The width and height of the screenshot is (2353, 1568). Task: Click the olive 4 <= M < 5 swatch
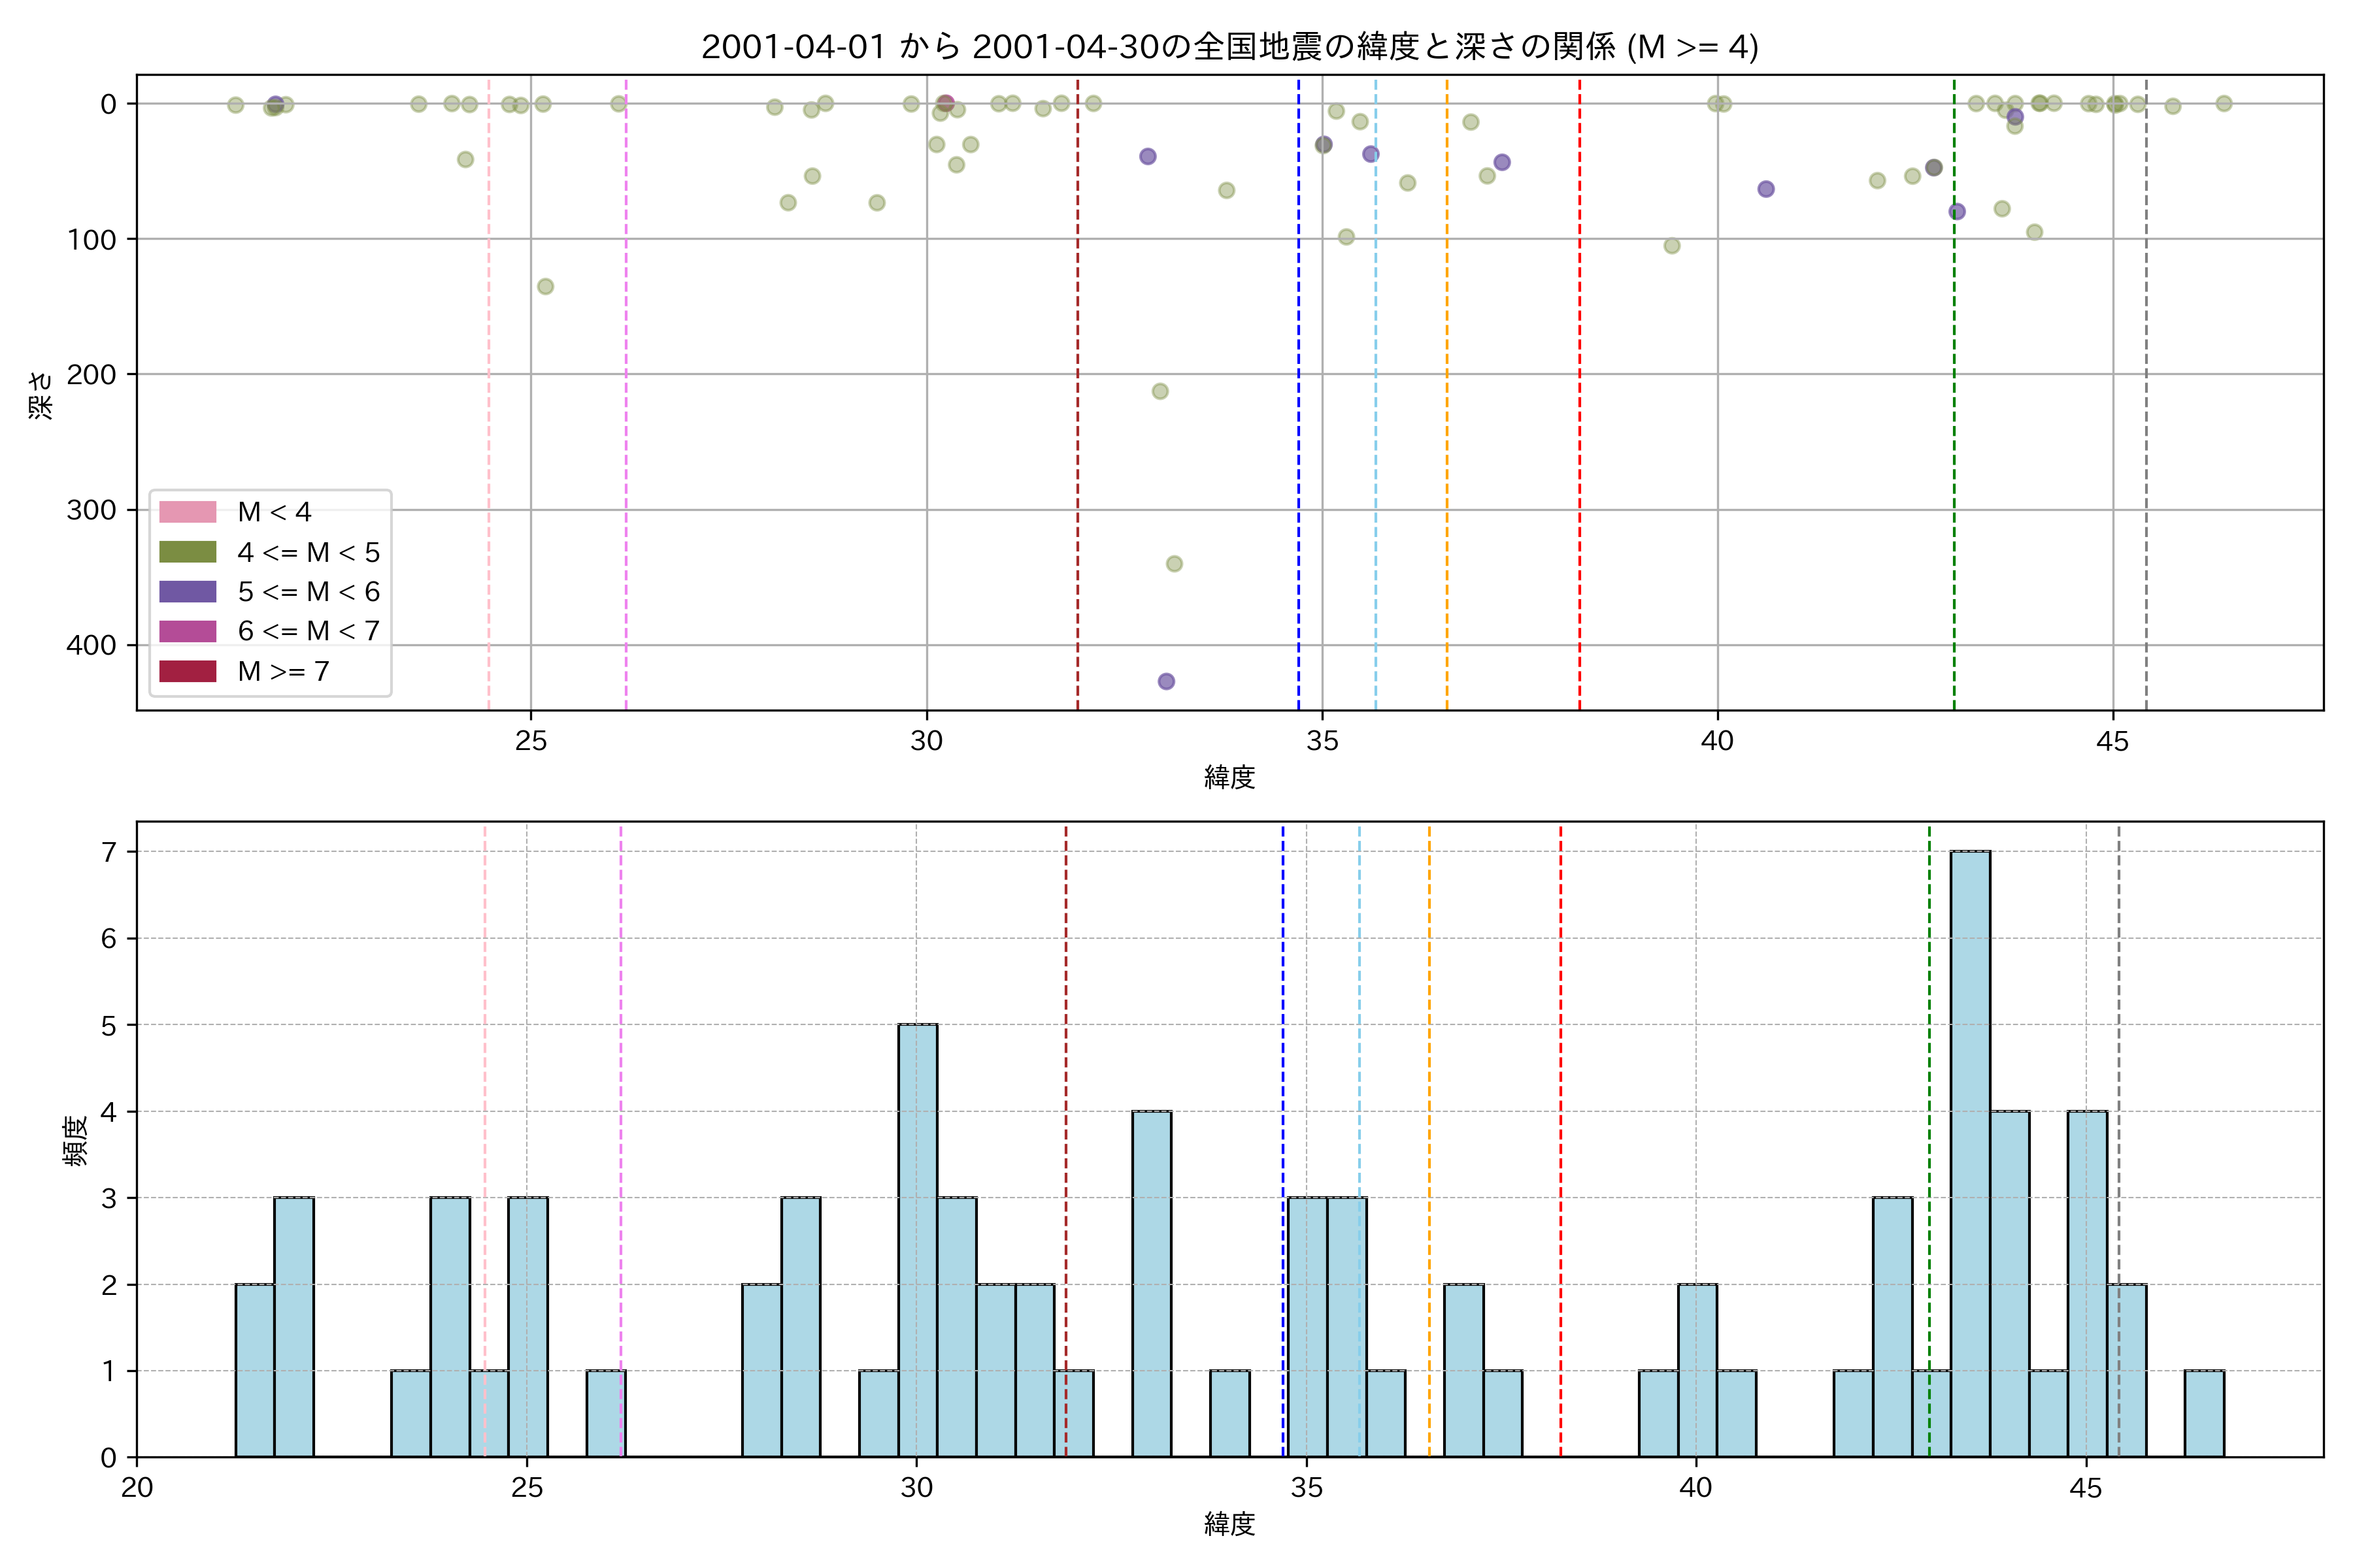pos(187,552)
